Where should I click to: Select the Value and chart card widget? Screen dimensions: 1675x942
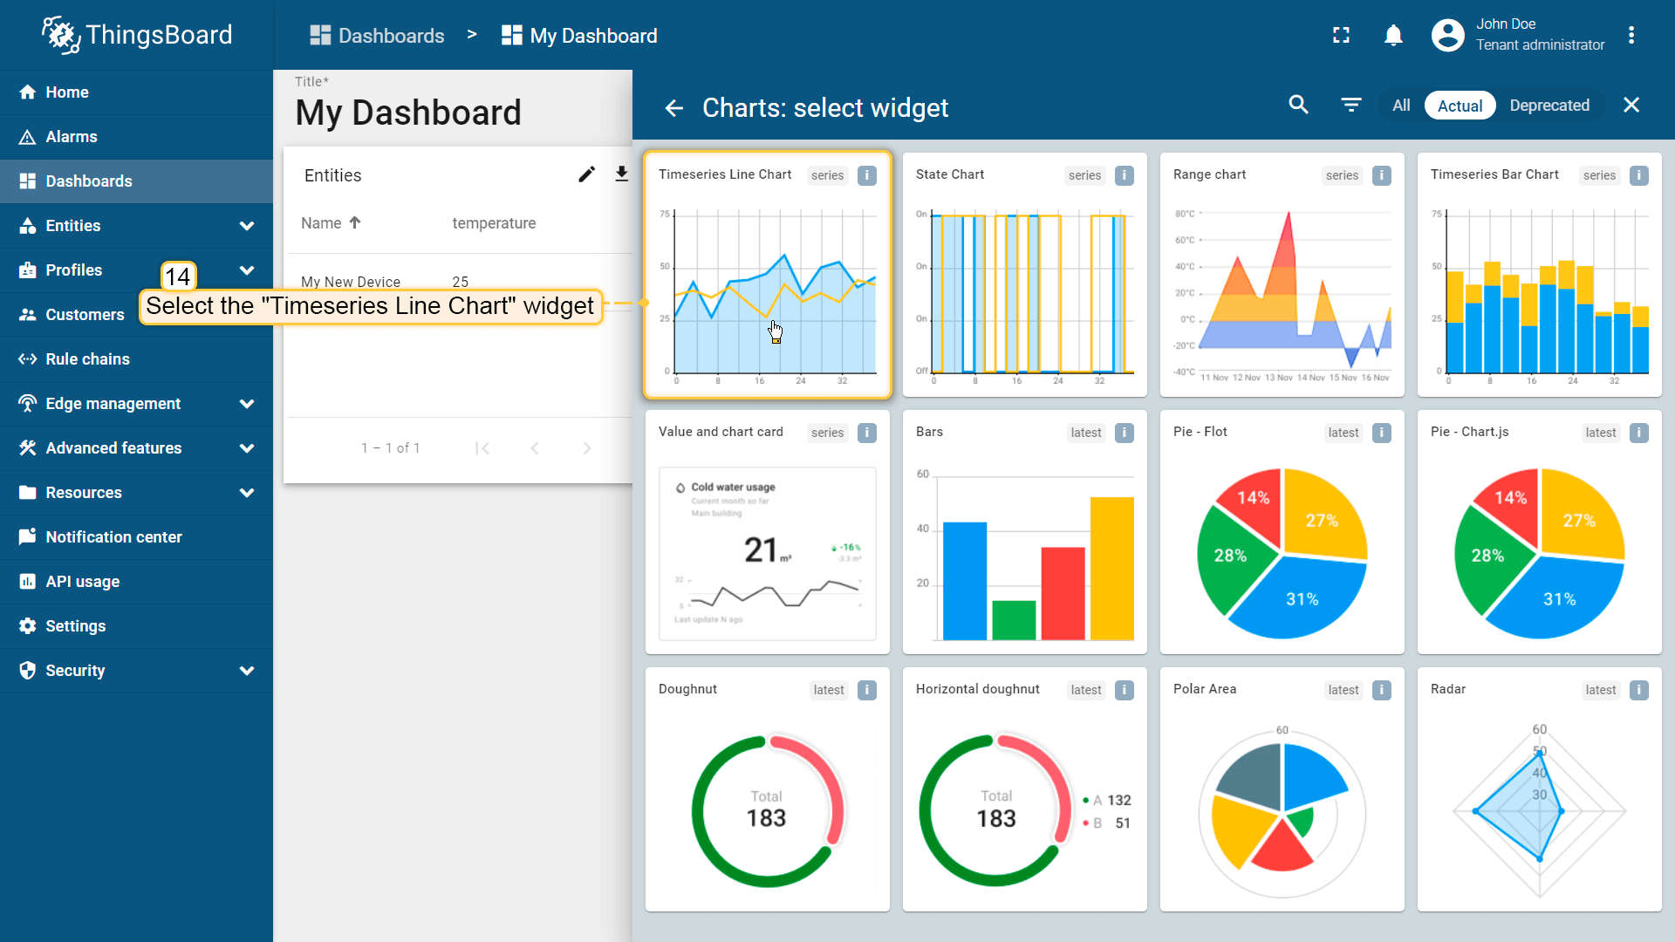point(768,532)
